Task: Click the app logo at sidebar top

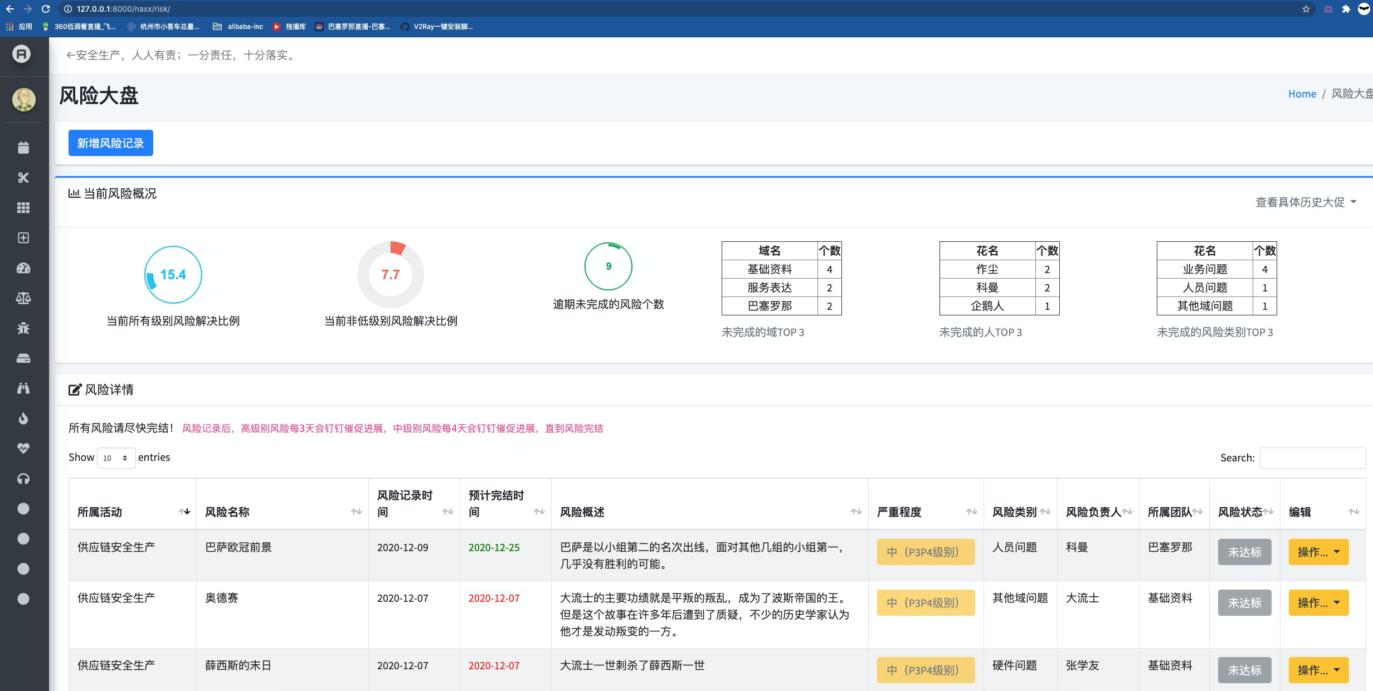Action: [x=22, y=54]
